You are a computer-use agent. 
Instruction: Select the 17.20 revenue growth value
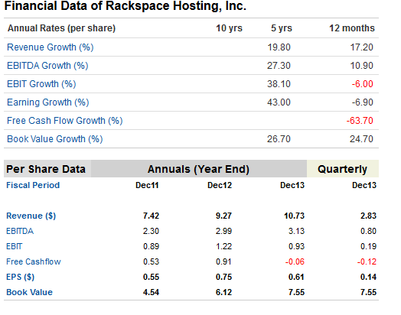click(362, 47)
